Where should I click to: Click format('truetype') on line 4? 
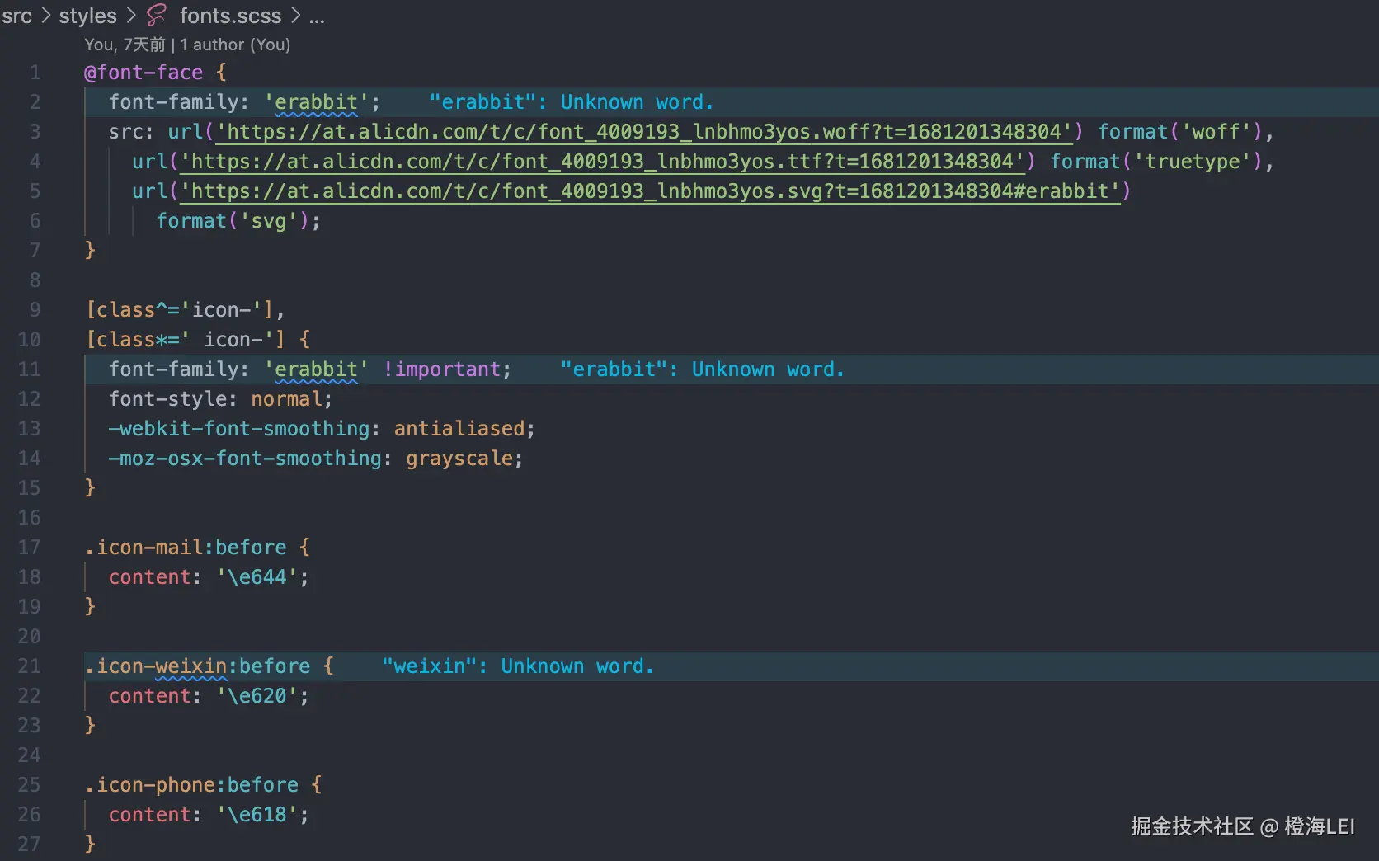pos(1155,162)
